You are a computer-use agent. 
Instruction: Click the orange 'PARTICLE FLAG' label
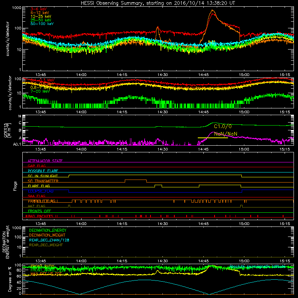tap(42, 201)
